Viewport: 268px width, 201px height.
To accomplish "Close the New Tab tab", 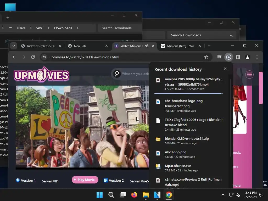I will (x=107, y=46).
